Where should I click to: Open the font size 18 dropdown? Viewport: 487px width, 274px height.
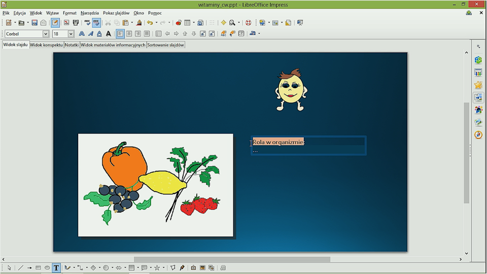click(x=71, y=34)
